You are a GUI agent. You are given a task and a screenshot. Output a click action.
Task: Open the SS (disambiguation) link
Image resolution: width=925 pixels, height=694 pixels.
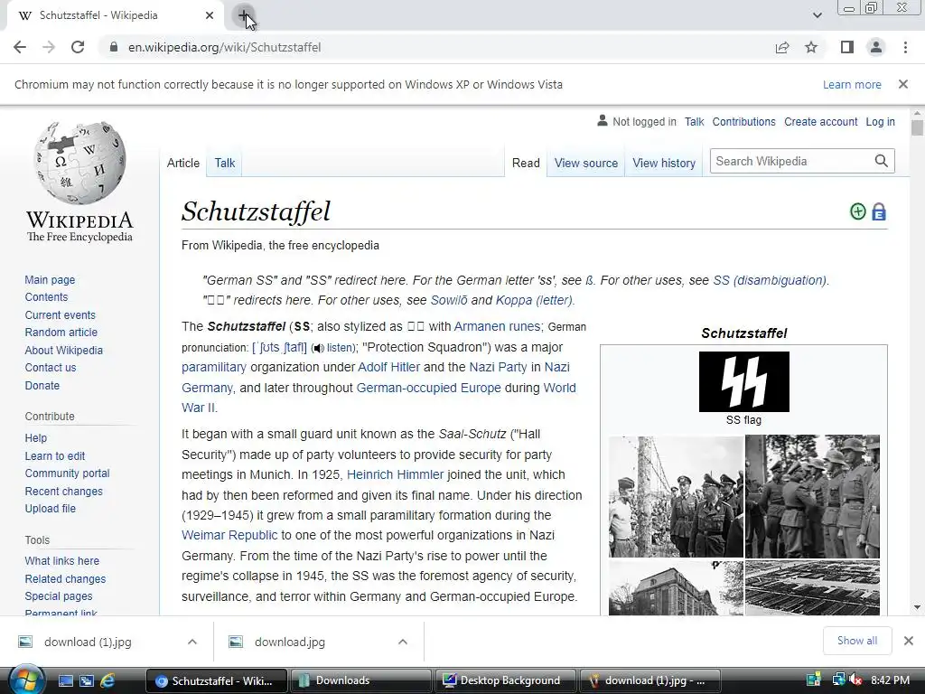pos(770,280)
